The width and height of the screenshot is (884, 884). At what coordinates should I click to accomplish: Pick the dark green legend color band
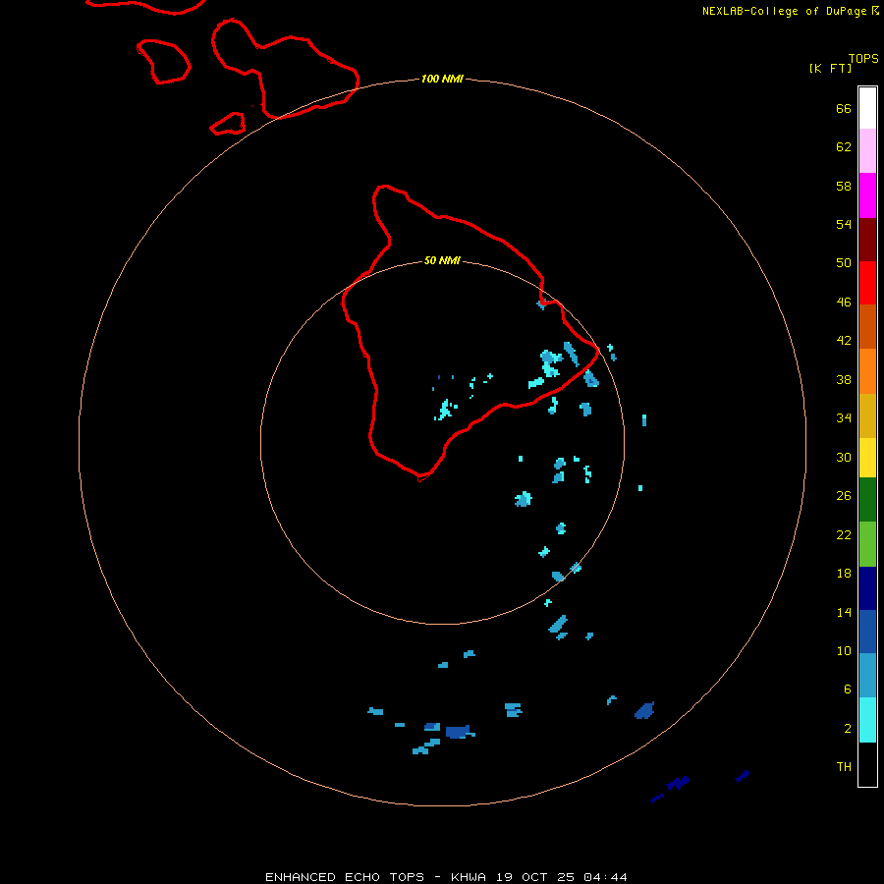[x=867, y=500]
